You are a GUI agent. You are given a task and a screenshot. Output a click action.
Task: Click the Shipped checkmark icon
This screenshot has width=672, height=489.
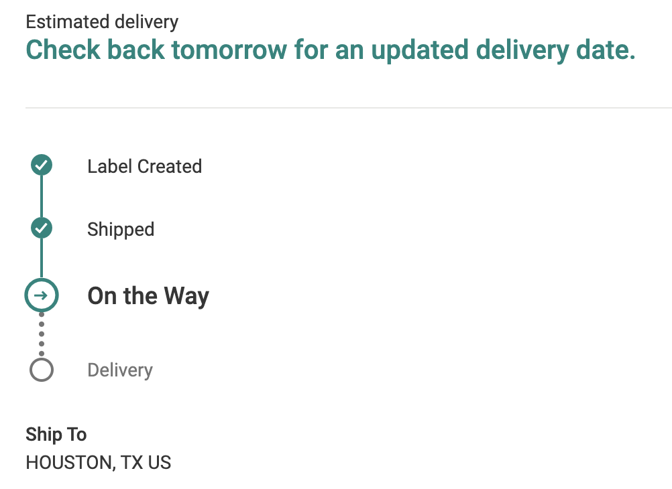[42, 228]
